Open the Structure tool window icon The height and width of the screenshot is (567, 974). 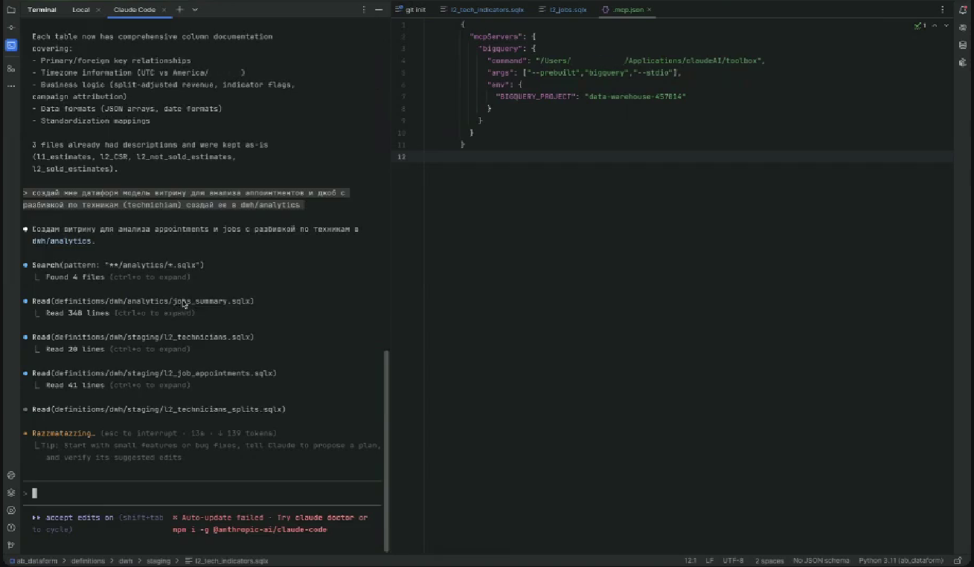[10, 68]
